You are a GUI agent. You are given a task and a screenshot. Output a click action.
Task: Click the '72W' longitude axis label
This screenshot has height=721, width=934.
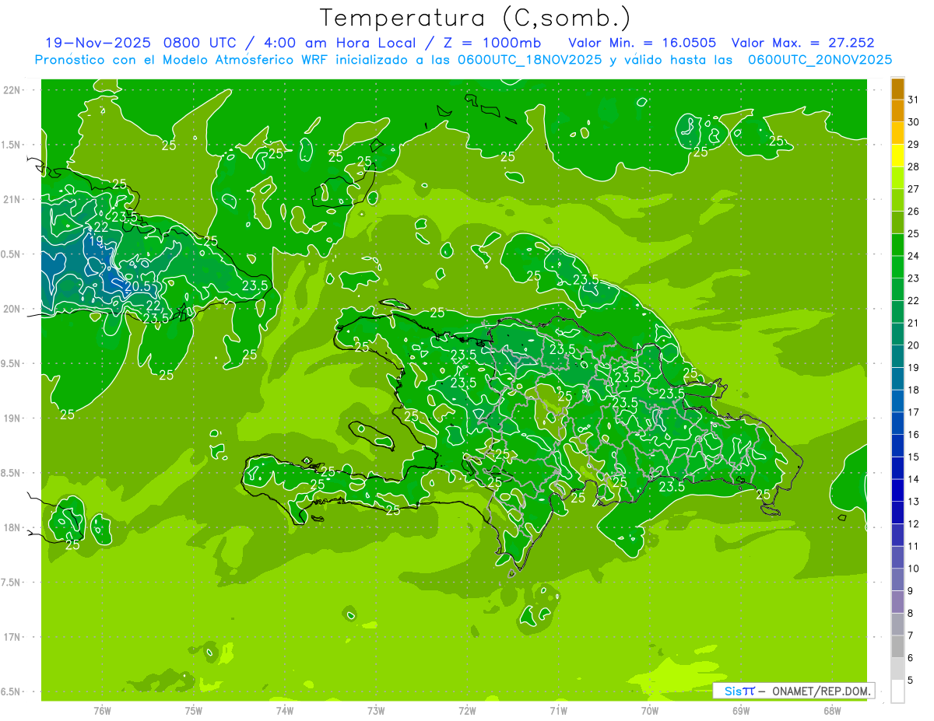(468, 711)
